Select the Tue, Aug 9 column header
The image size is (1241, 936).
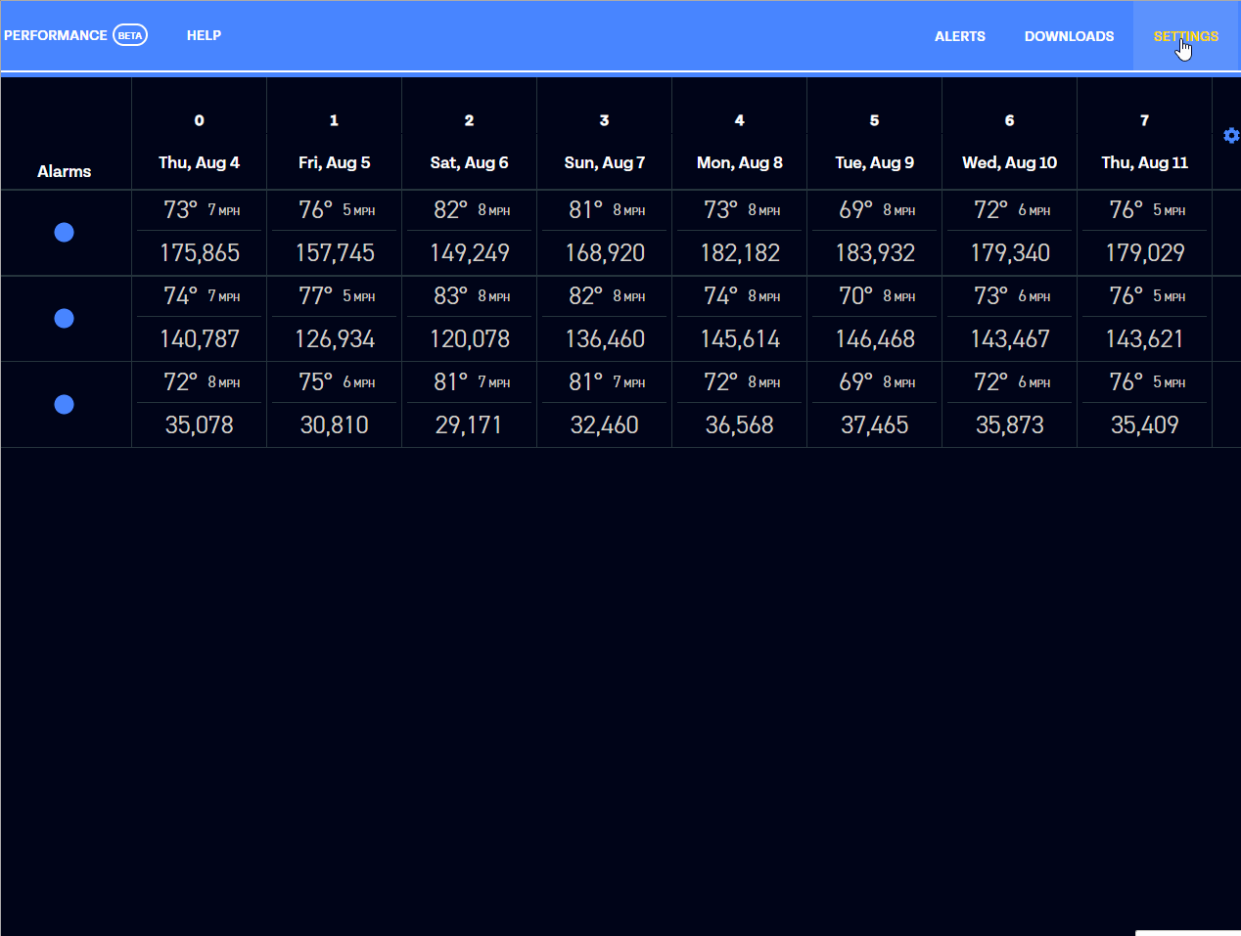pos(875,162)
